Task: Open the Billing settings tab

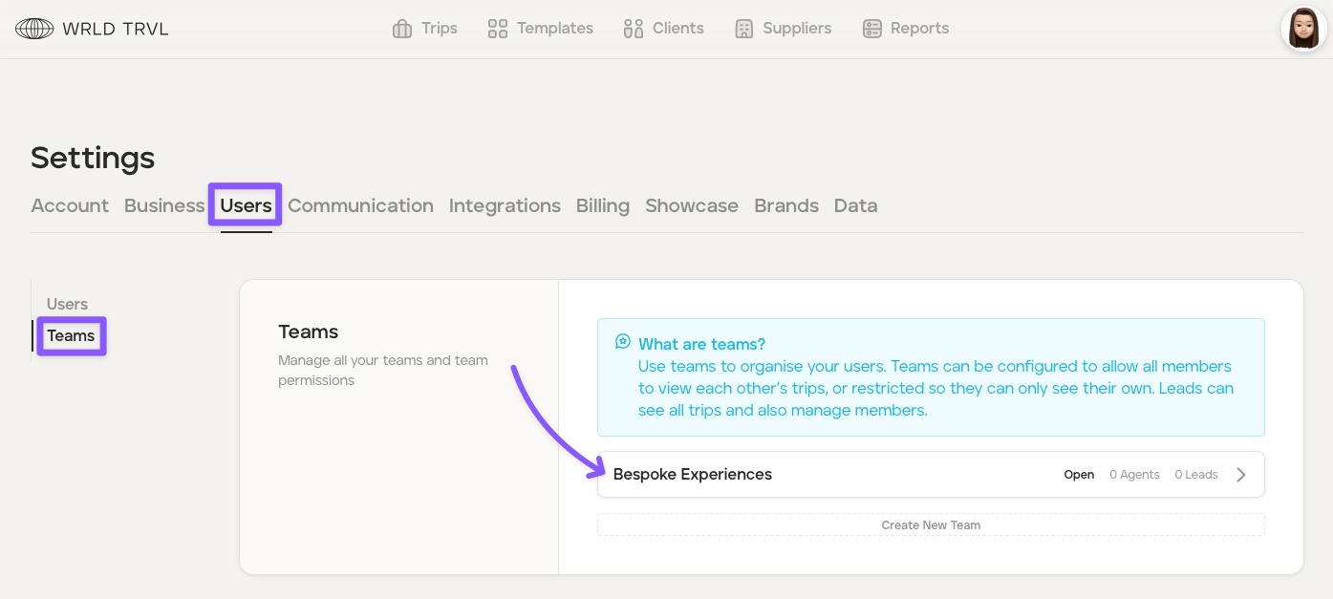Action: [x=602, y=205]
